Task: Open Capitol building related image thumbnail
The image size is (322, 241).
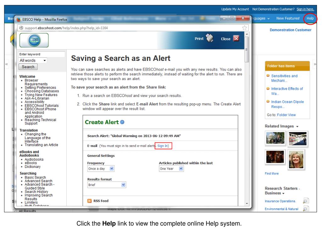Action: click(275, 138)
